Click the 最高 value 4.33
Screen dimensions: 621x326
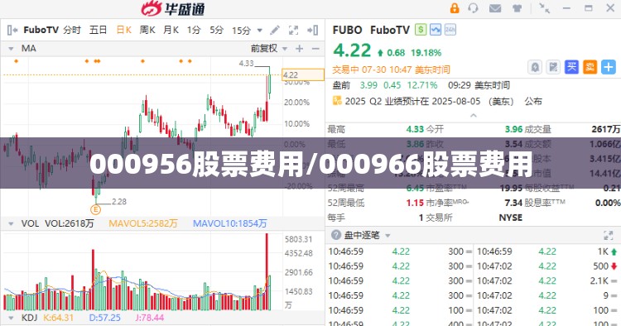click(415, 129)
